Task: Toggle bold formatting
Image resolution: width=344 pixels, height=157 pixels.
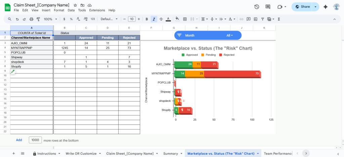Action: [147, 19]
